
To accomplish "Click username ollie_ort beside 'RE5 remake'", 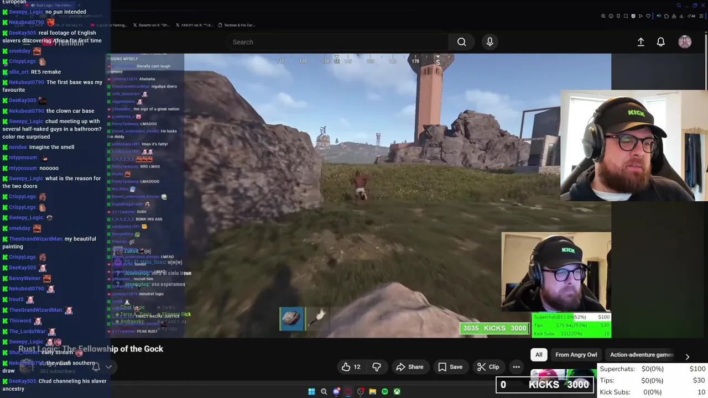I will 19,72.
